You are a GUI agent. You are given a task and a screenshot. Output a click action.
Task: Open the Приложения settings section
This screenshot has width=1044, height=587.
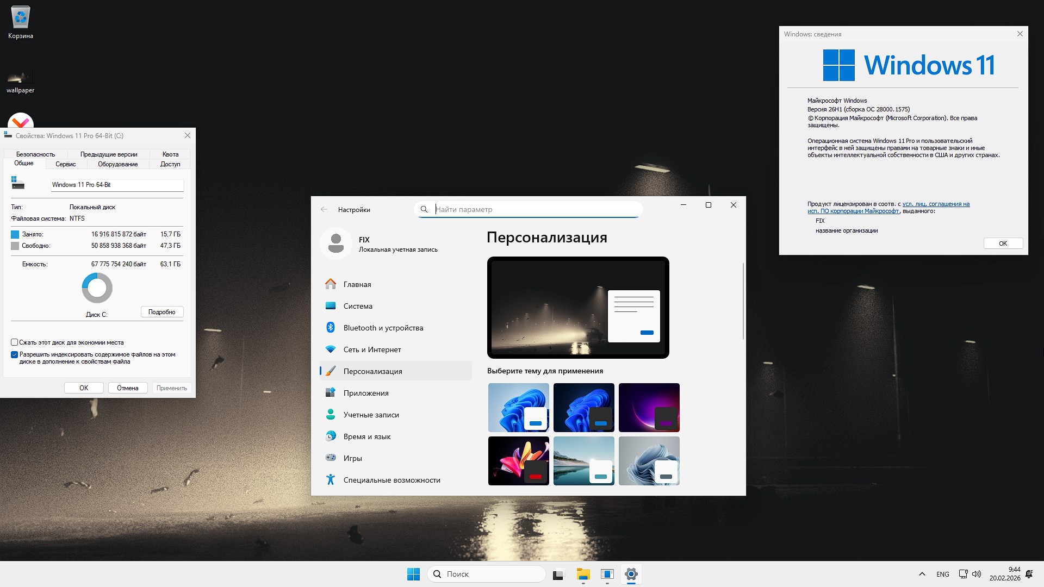pyautogui.click(x=366, y=392)
